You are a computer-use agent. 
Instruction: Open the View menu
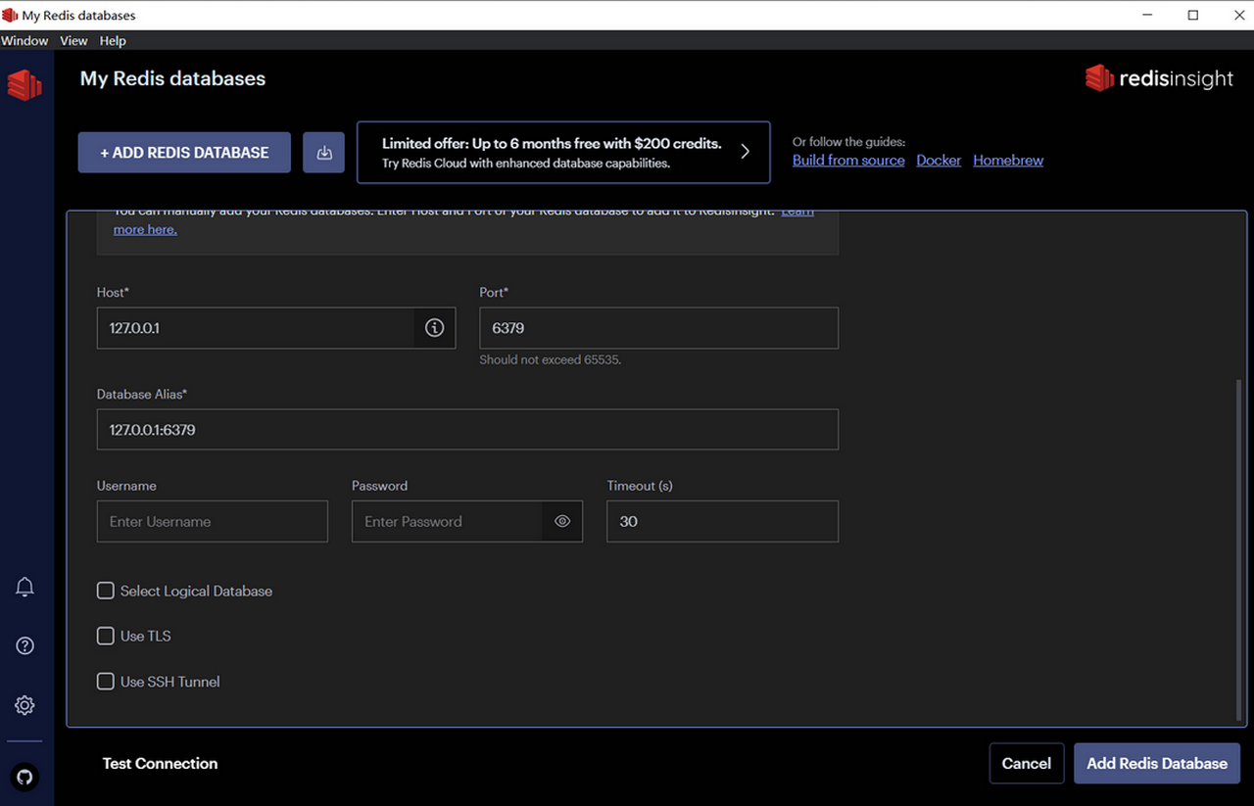click(73, 41)
